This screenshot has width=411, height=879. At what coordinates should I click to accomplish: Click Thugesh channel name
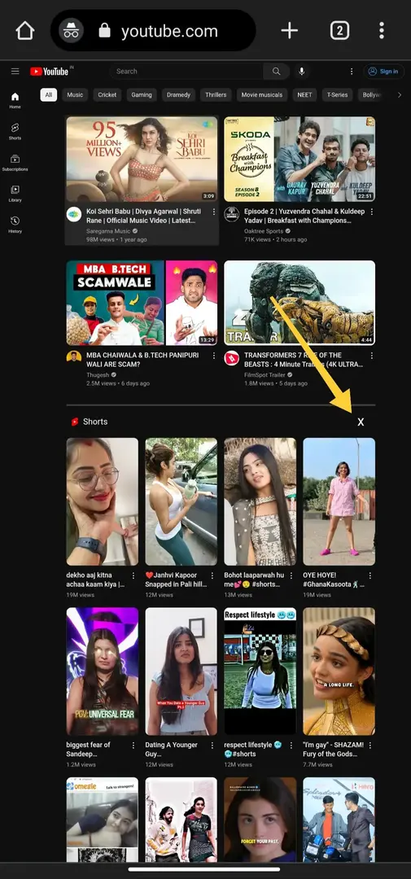(x=98, y=374)
